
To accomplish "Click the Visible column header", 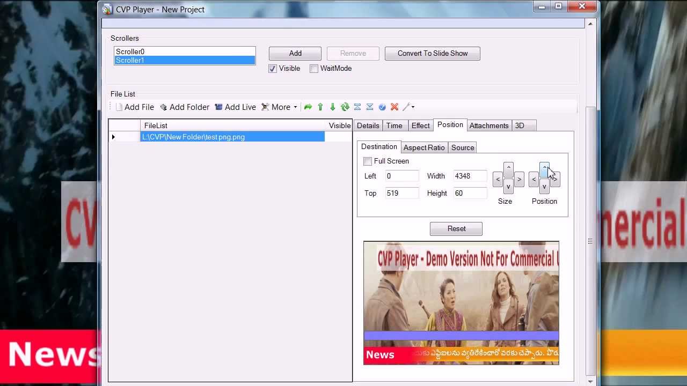I will (340, 125).
